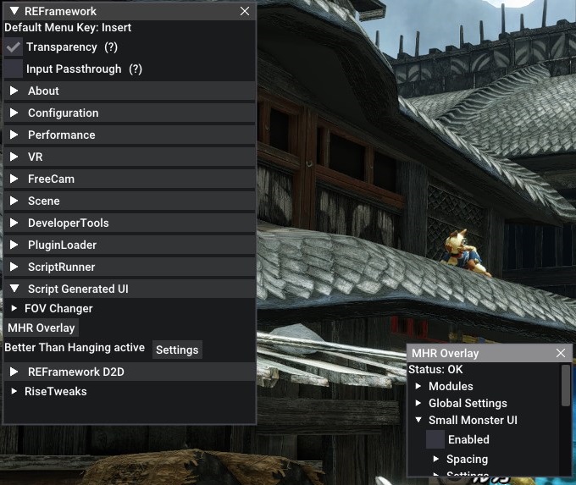
Task: Collapse the Script Generated UI section
Action: tap(130, 289)
